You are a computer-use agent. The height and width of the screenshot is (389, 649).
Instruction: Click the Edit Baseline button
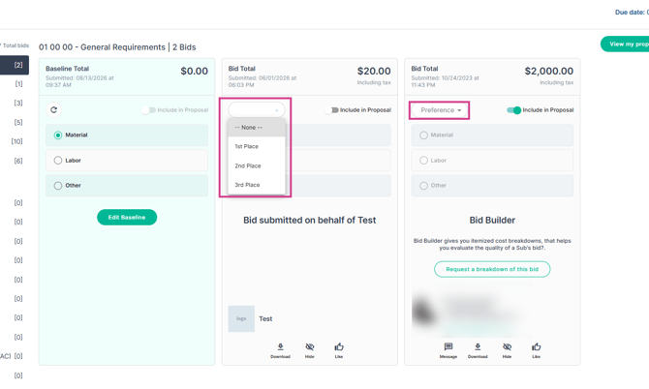point(127,217)
